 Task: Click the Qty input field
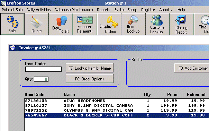pos(41,79)
